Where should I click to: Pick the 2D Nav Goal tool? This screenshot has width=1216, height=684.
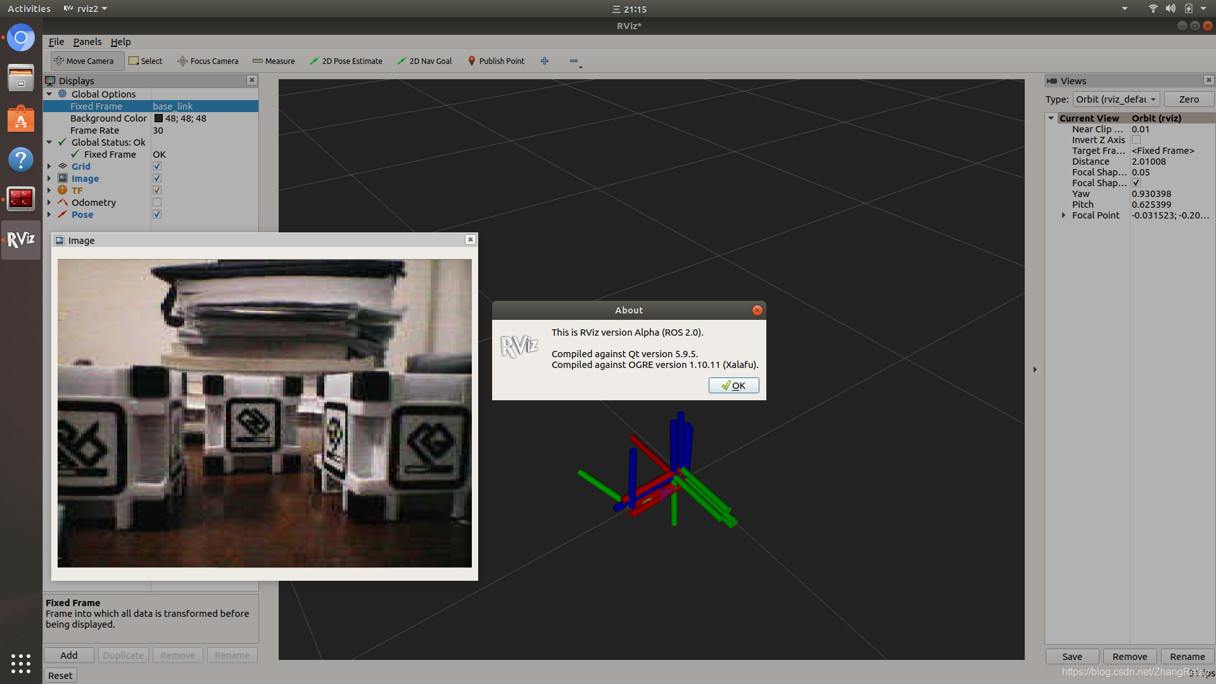(424, 61)
